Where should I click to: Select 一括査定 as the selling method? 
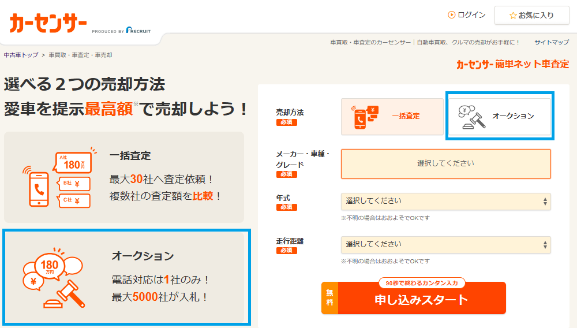coord(392,116)
